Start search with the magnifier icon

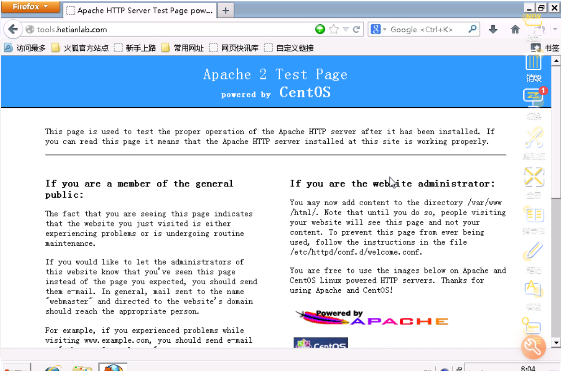[472, 29]
